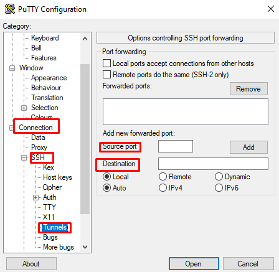Go to the Host keys settings

coord(57,177)
